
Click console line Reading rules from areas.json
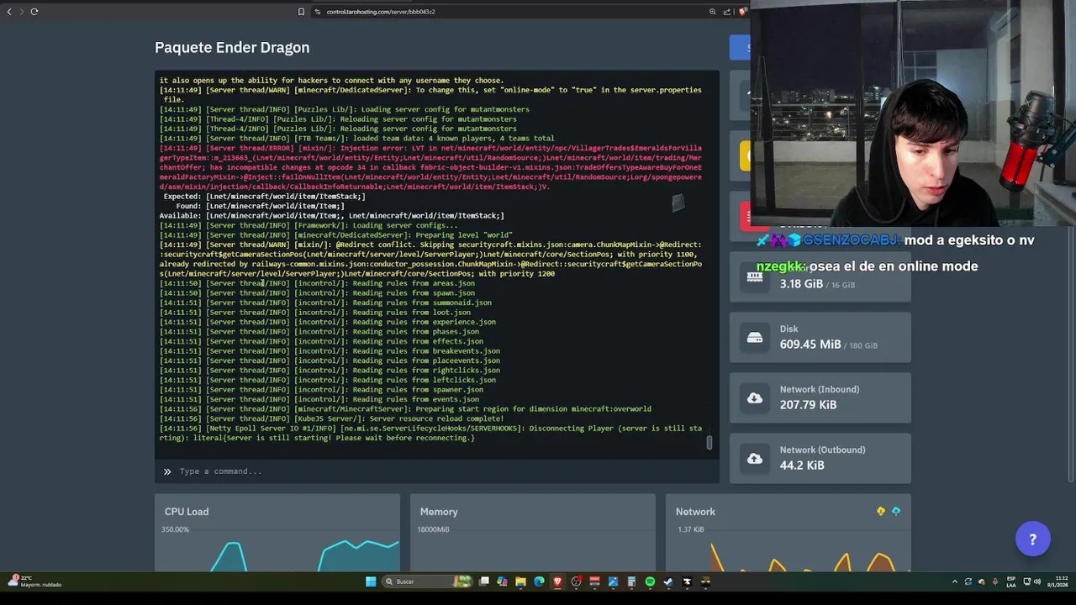pyautogui.click(x=317, y=283)
